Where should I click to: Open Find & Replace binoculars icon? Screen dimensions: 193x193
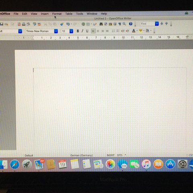(x=101, y=24)
